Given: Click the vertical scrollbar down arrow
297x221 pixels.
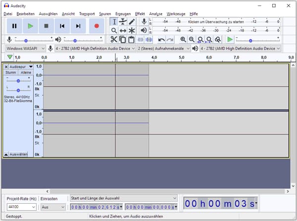Looking at the screenshot, I should coord(293,185).
